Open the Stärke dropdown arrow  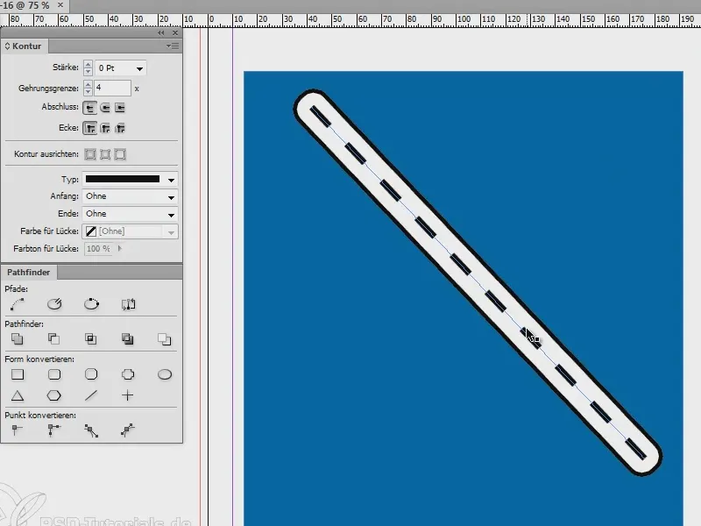click(139, 68)
